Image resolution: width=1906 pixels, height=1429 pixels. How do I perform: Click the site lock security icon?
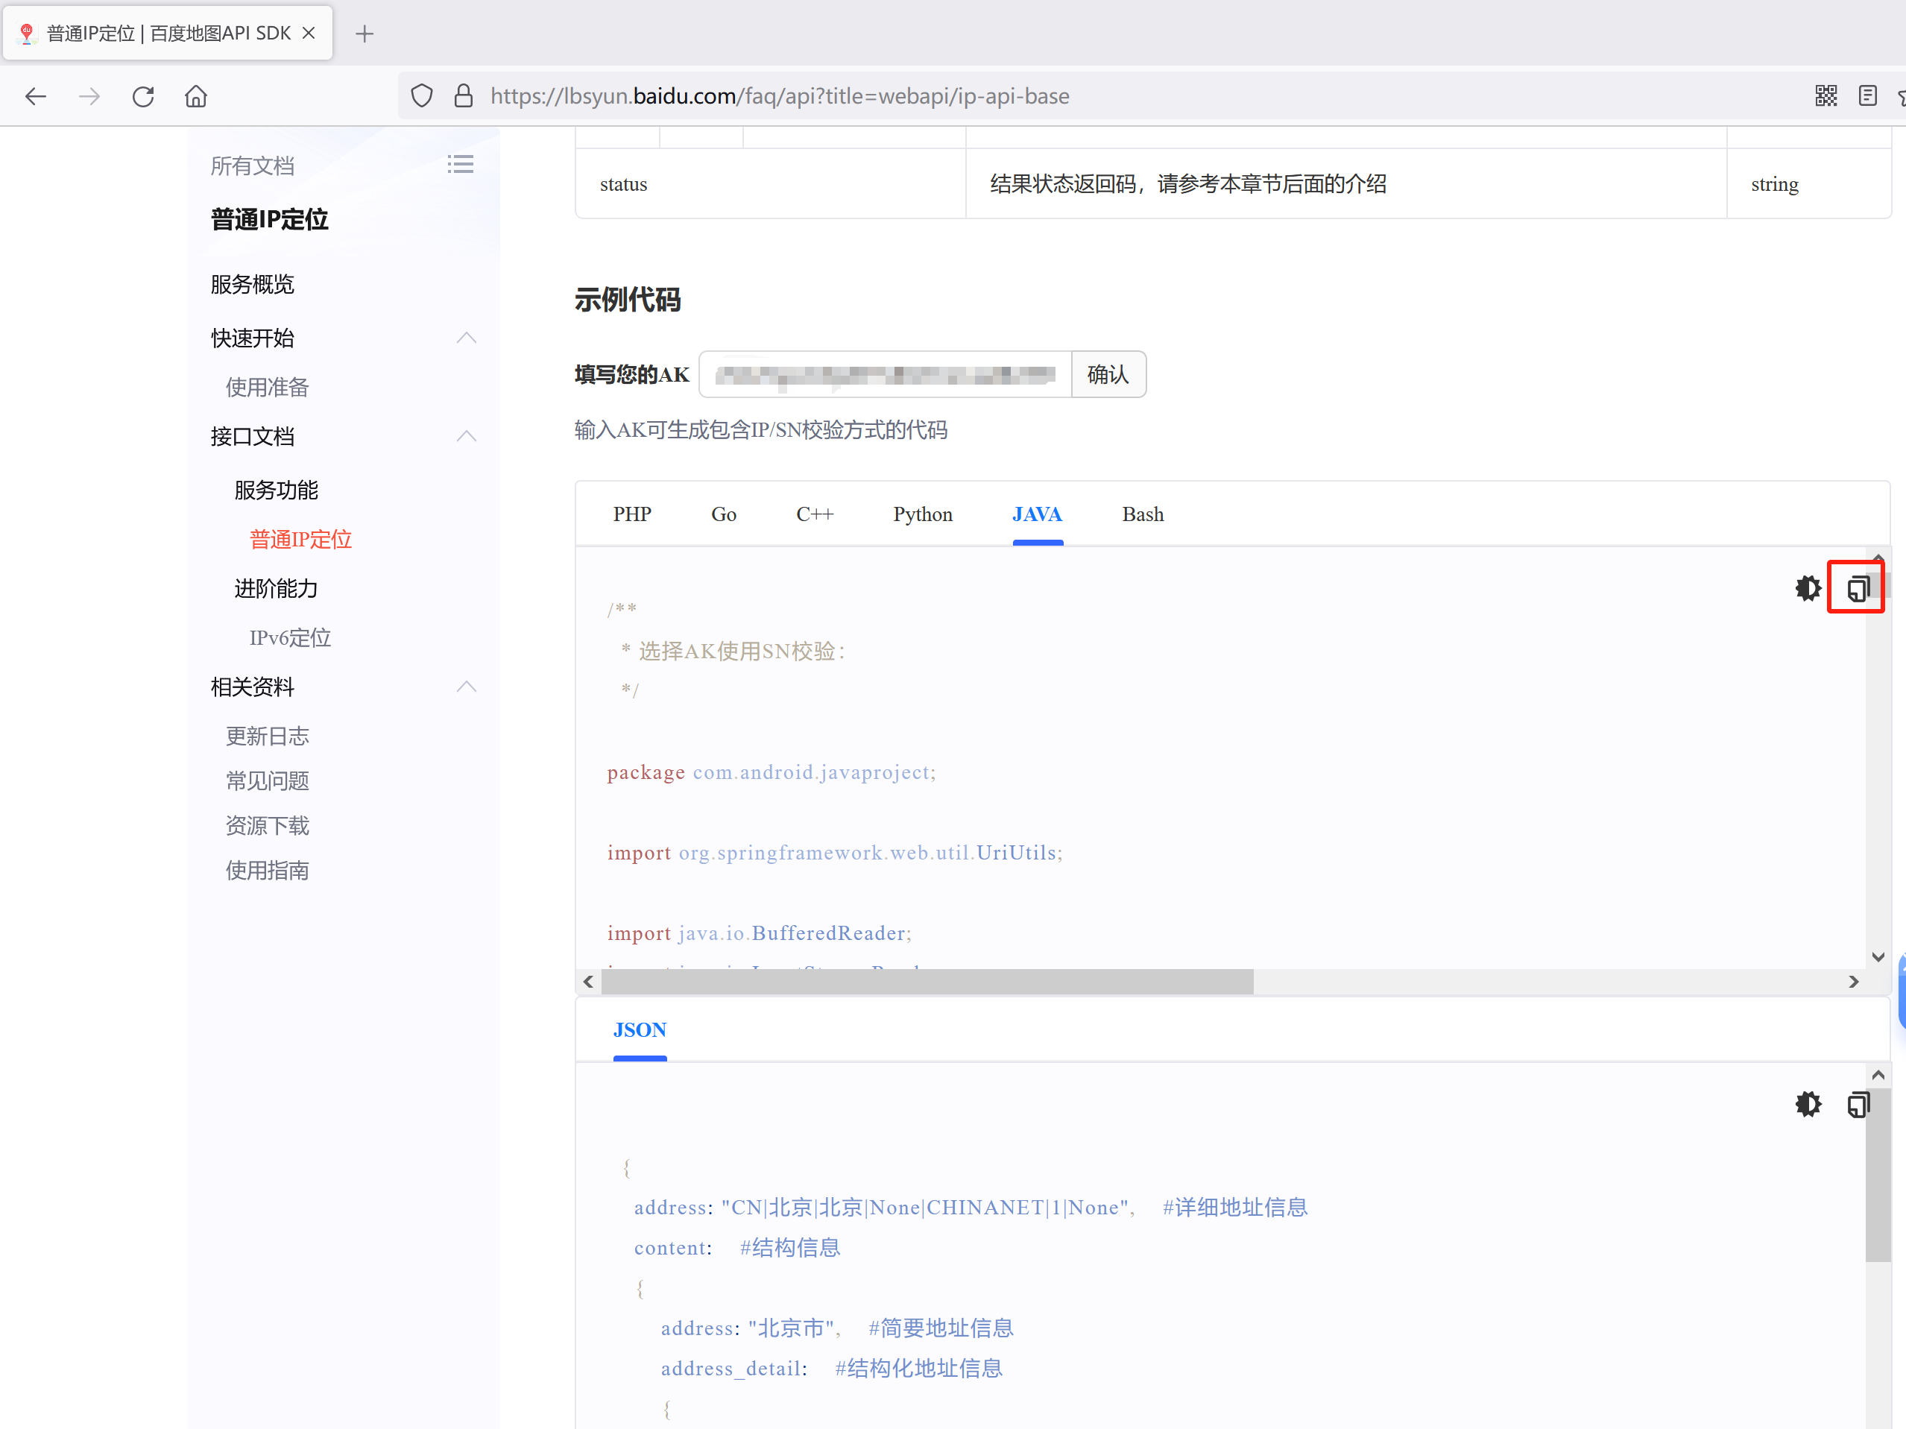[464, 95]
